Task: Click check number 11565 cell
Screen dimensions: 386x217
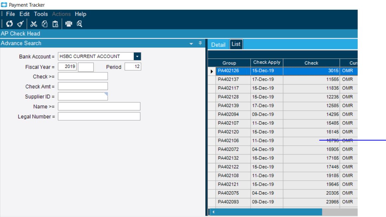Action: 311,79
